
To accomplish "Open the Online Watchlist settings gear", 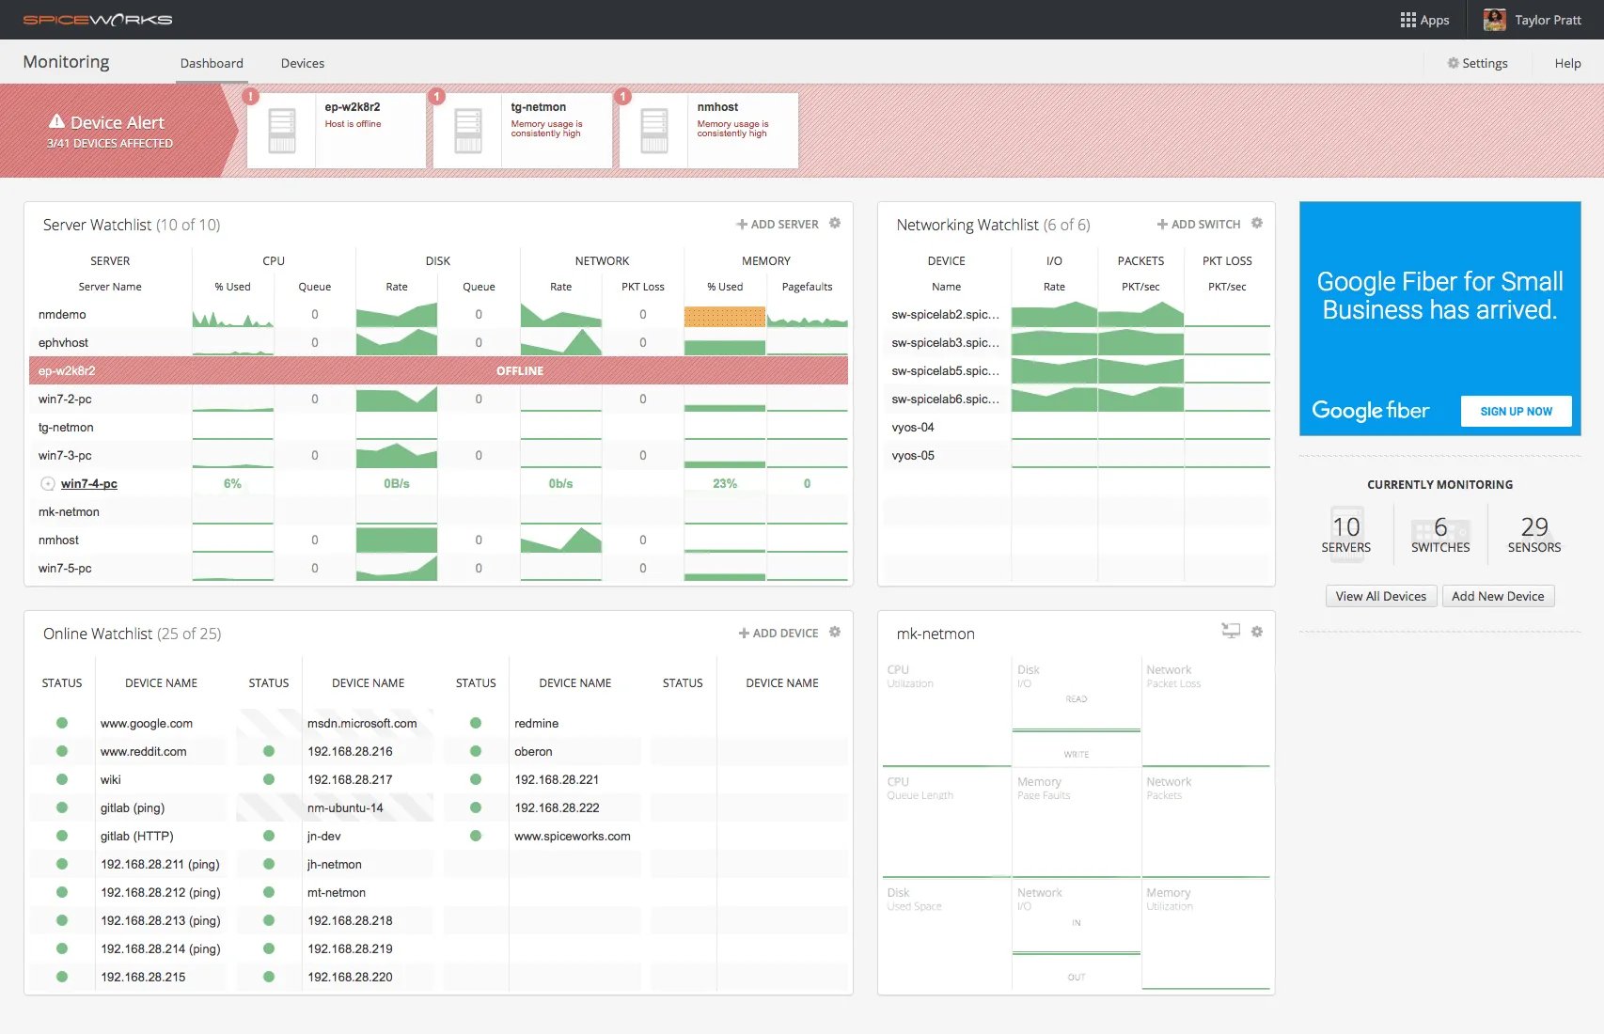I will tap(835, 633).
